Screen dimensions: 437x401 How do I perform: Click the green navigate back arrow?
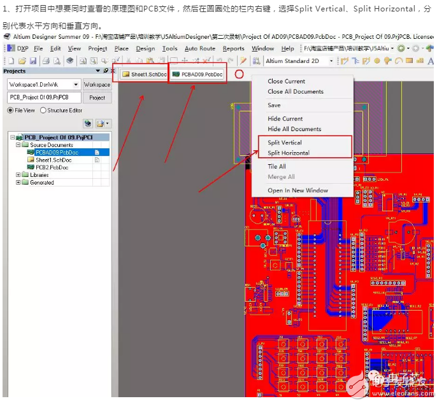click(401, 48)
